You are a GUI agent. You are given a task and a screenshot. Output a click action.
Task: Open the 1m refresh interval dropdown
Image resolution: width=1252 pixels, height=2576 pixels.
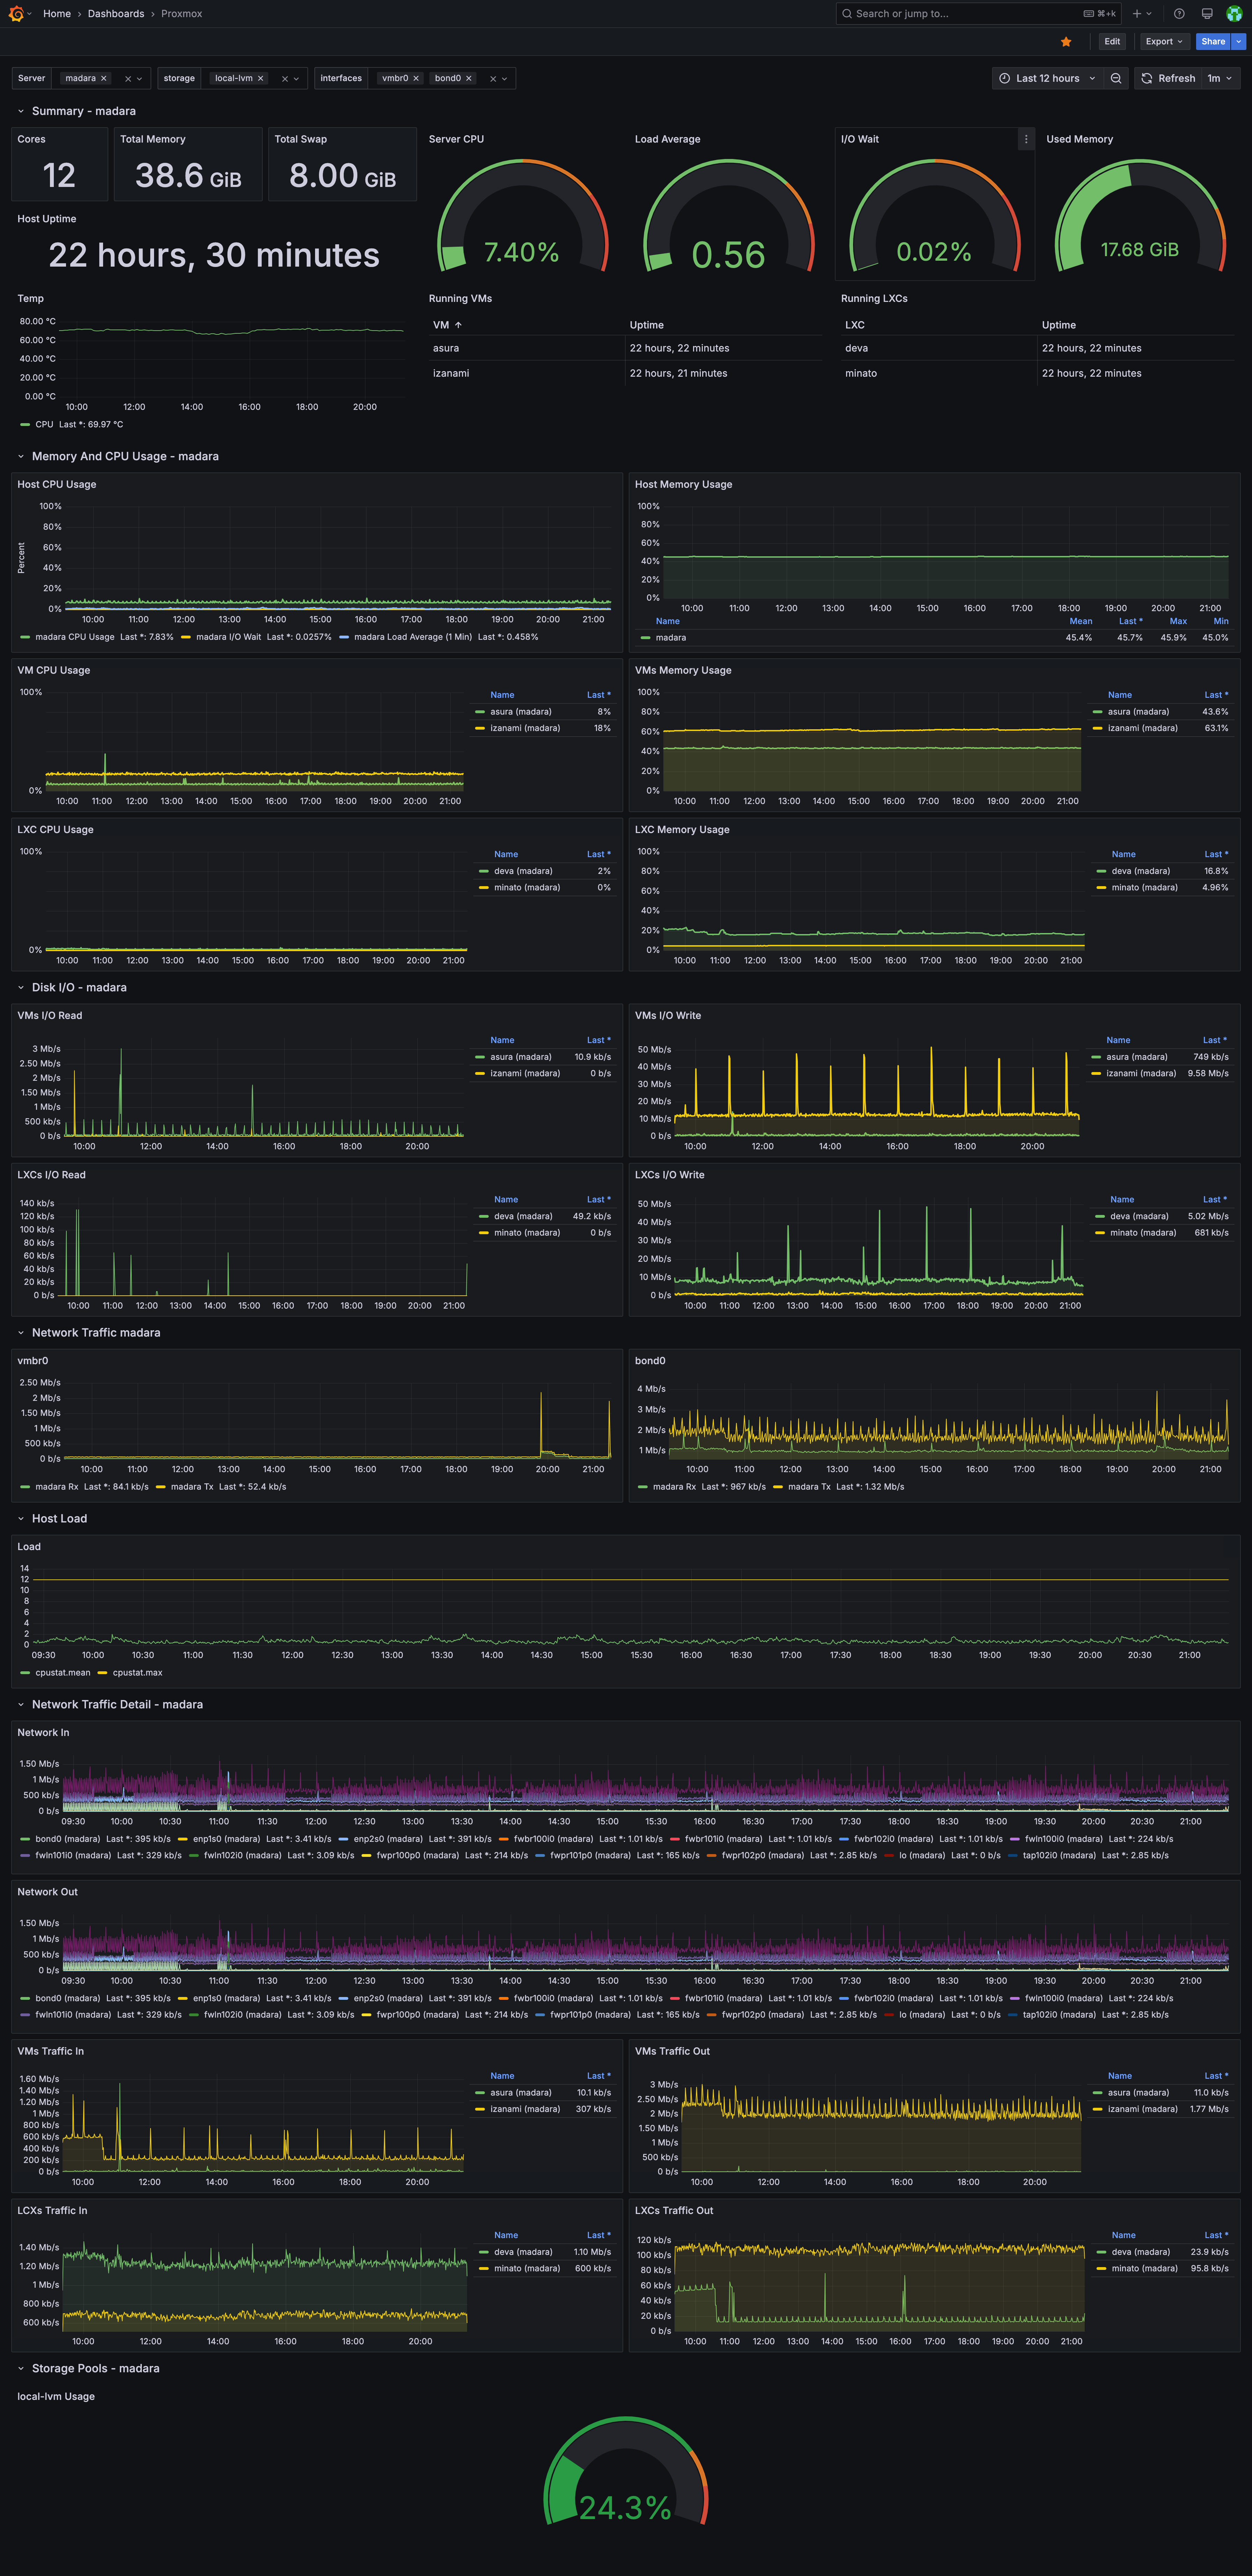[x=1220, y=78]
